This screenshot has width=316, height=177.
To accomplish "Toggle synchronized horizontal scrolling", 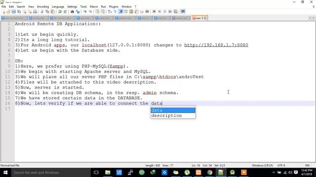I will point(103,12).
